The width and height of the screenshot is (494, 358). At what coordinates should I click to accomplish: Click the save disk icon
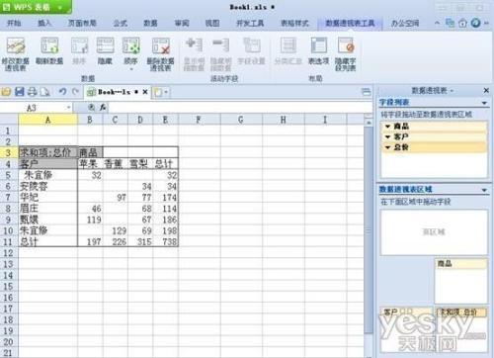pyautogui.click(x=20, y=92)
